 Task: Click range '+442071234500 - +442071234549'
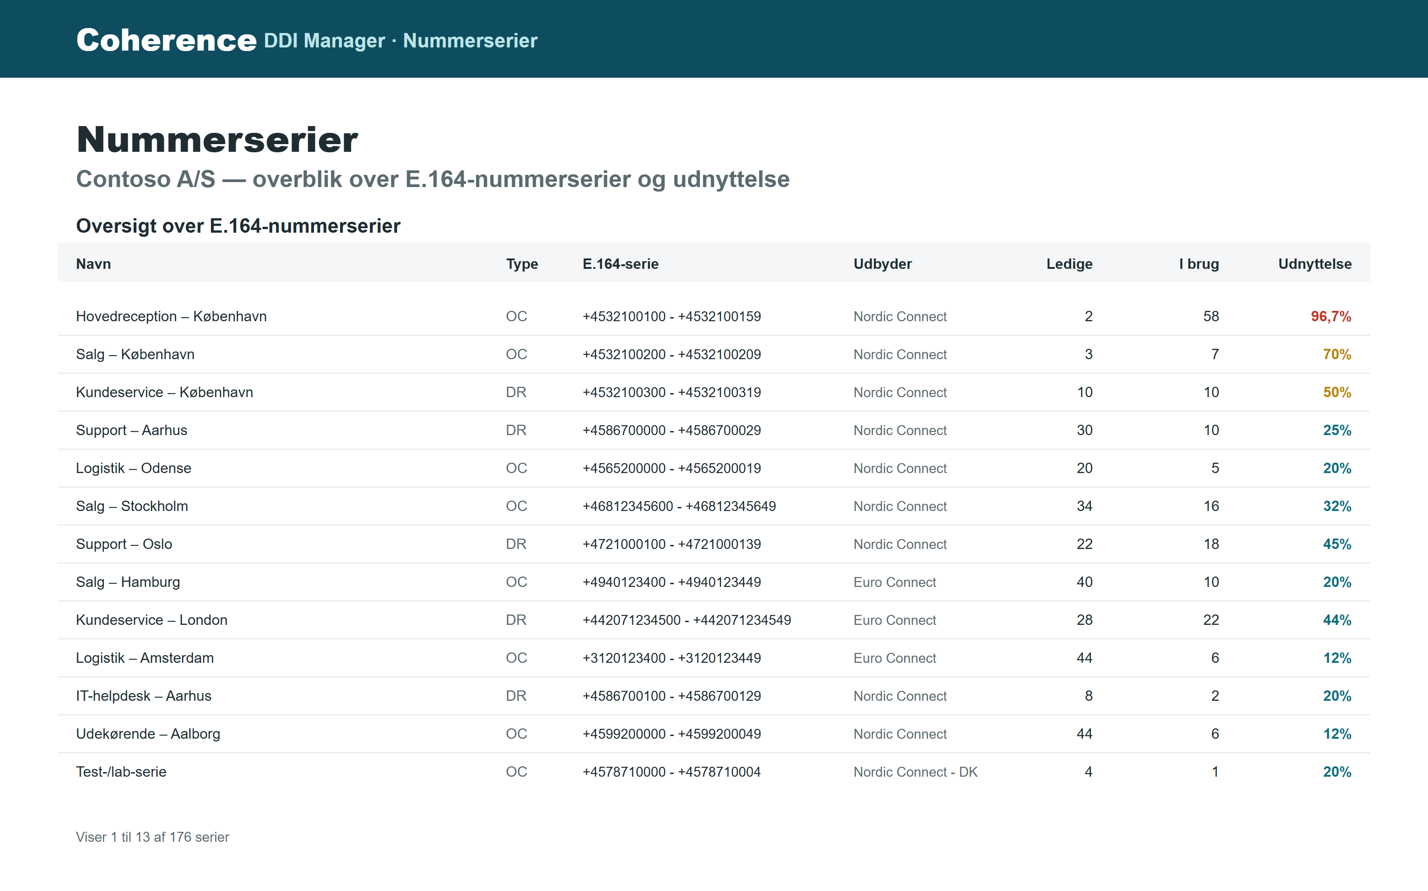(x=686, y=619)
